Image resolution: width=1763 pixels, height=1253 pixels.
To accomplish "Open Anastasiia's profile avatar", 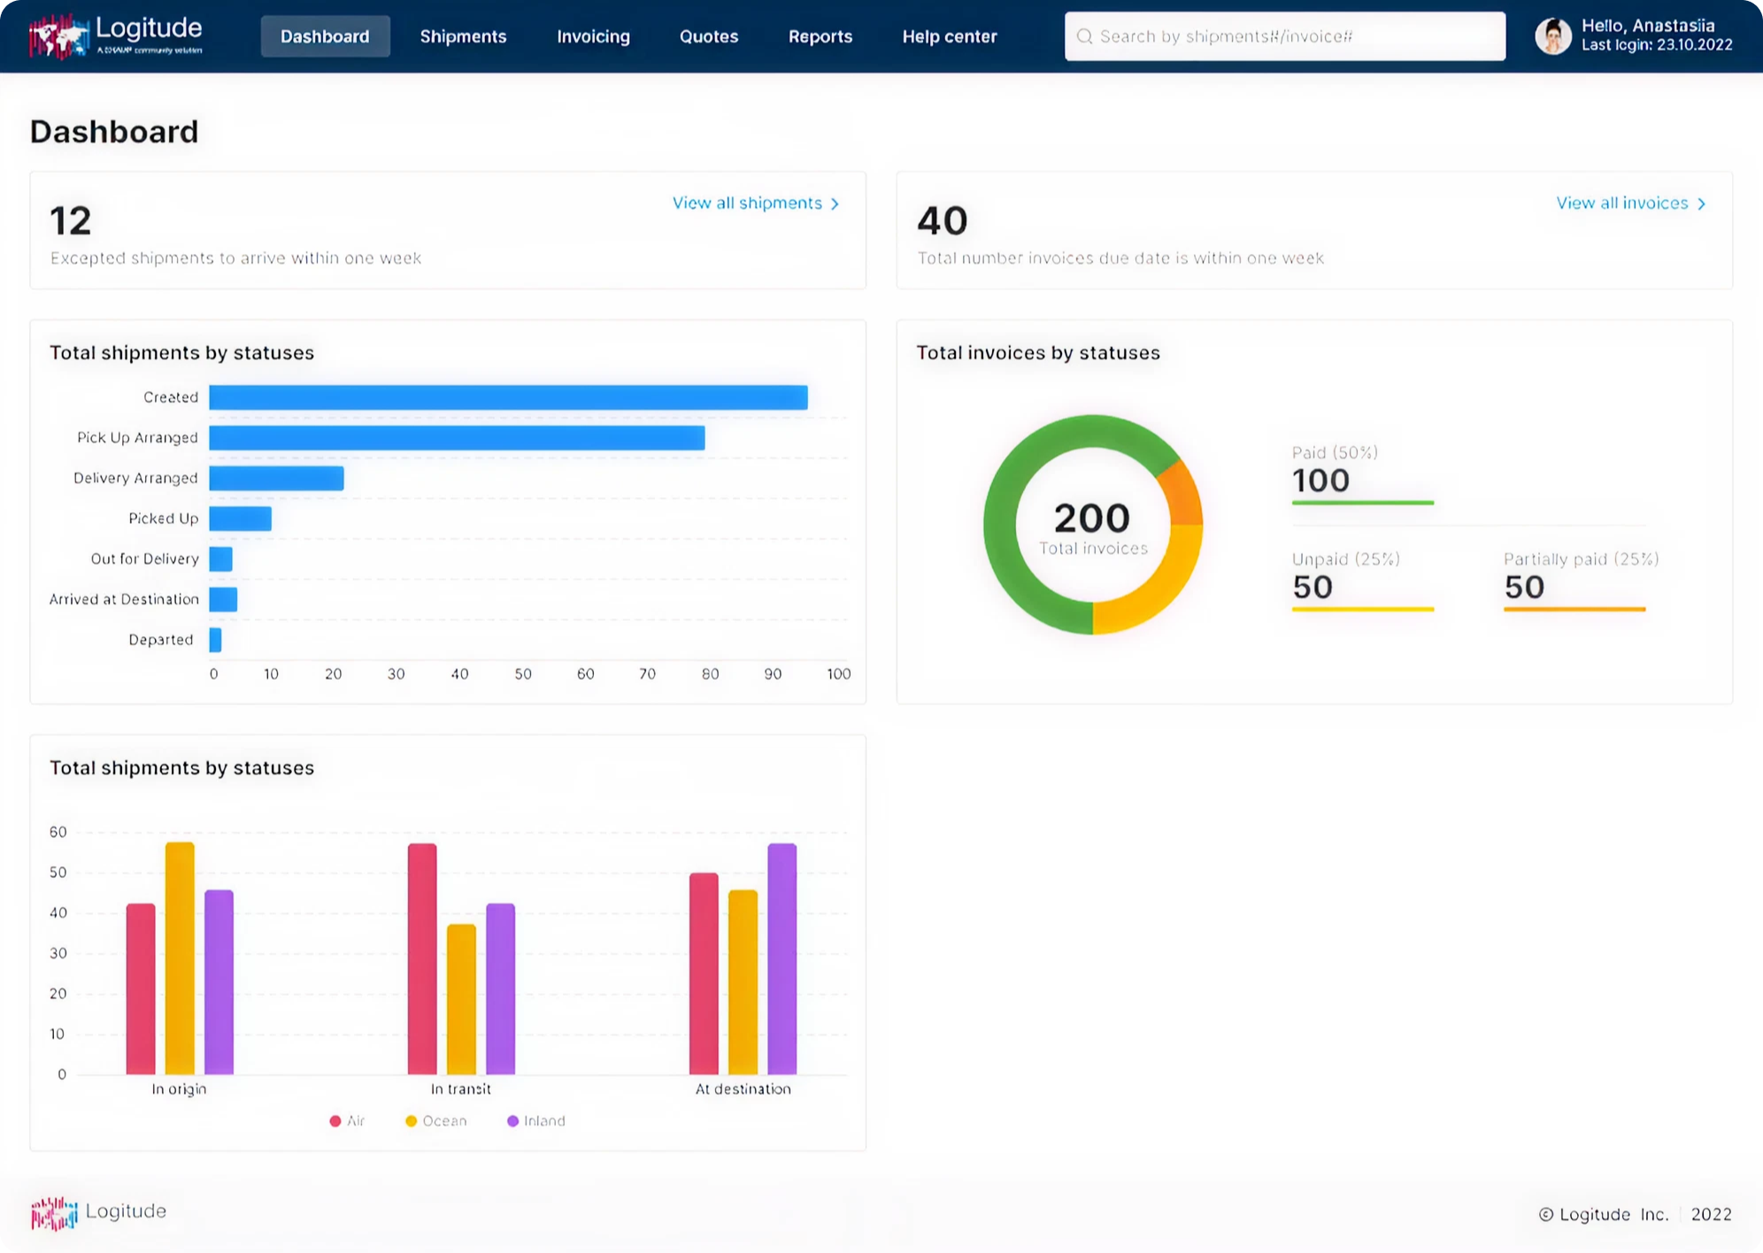I will click(1553, 36).
